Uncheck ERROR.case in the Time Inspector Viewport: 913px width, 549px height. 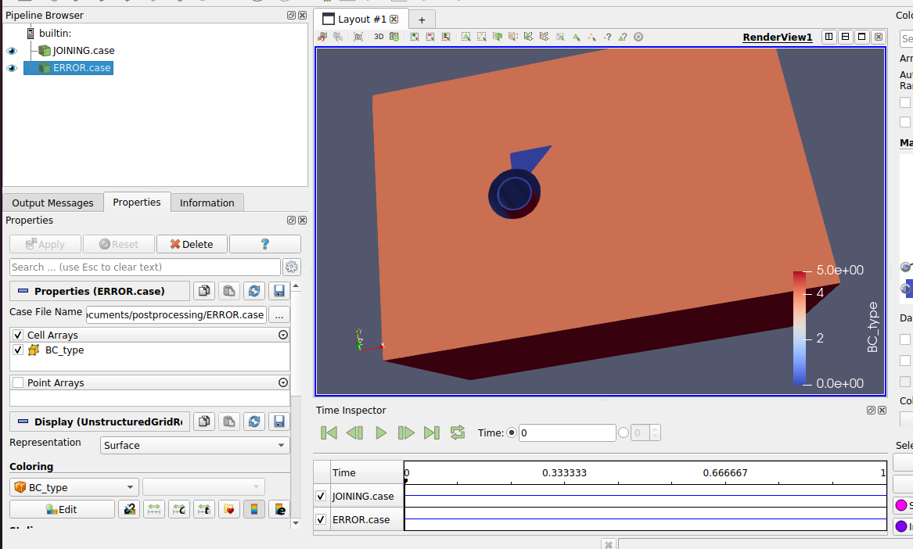[321, 519]
